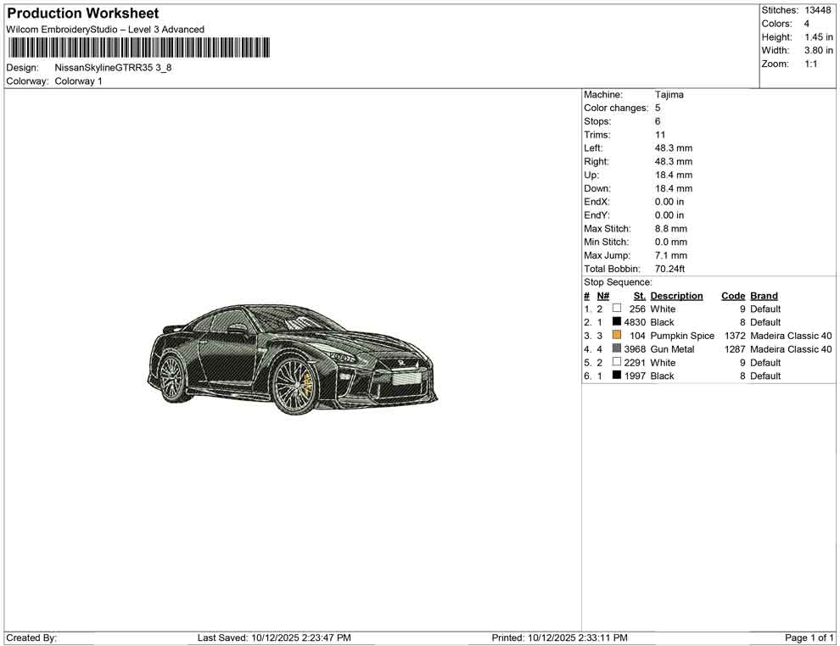Click the Nissan Skyline car design preview
This screenshot has width=840, height=646.
click(292, 359)
